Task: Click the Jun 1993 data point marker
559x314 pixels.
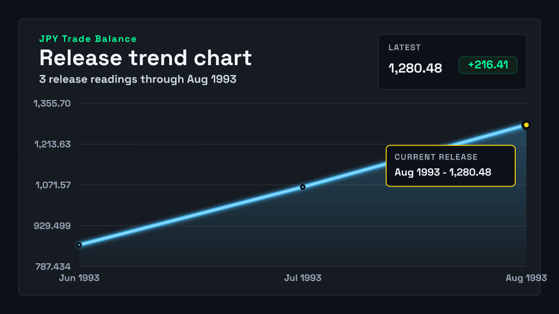Action: (79, 245)
